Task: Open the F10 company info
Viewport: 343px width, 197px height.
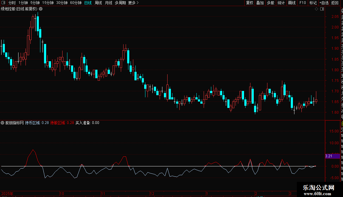Action: click(303, 3)
